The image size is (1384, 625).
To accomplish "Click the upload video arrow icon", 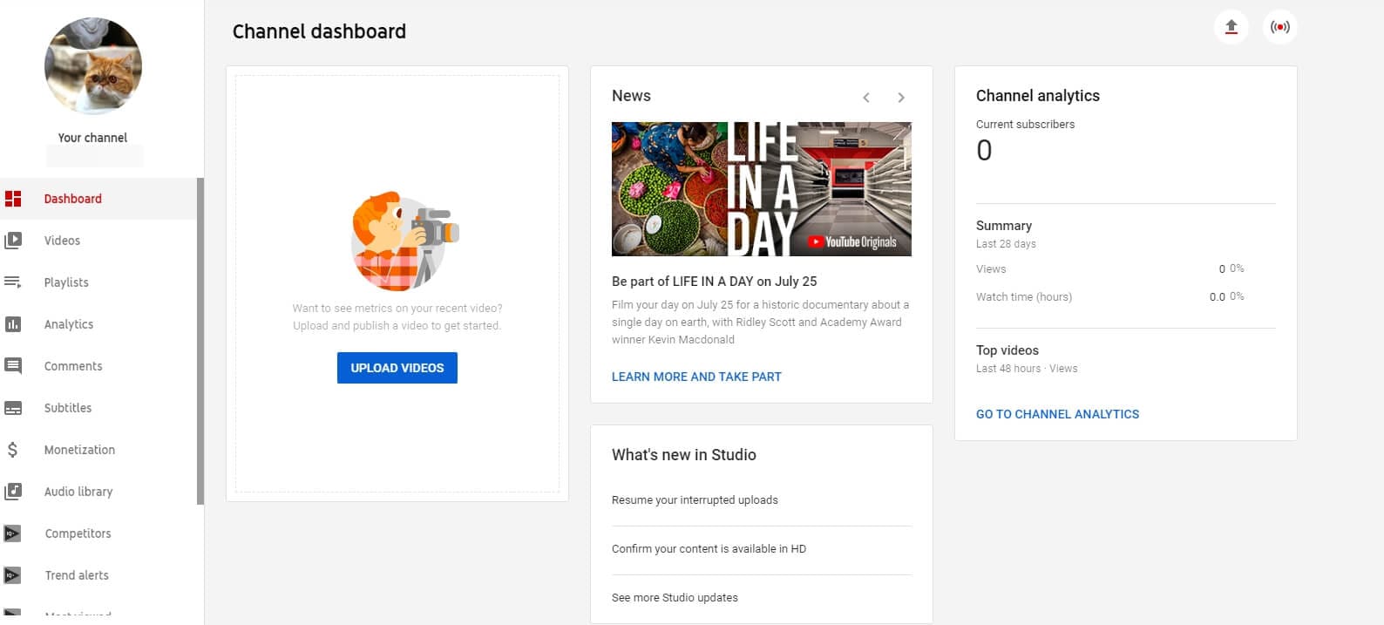I will pos(1231,27).
